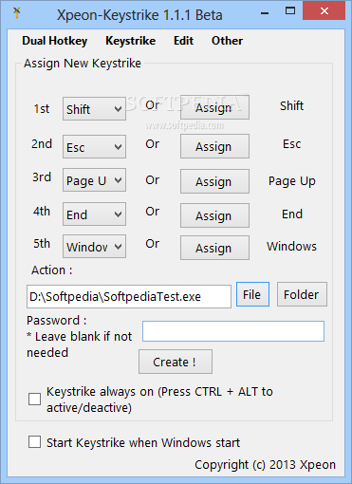352x484 pixels.
Task: Click the Xpeon-Keystrike app icon in title bar
Action: (x=17, y=13)
